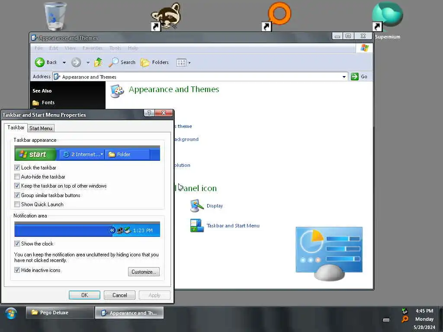Screen dimensions: 443x332
Task: Enable Auto-hide the taskbar checkbox
Action: click(x=17, y=177)
